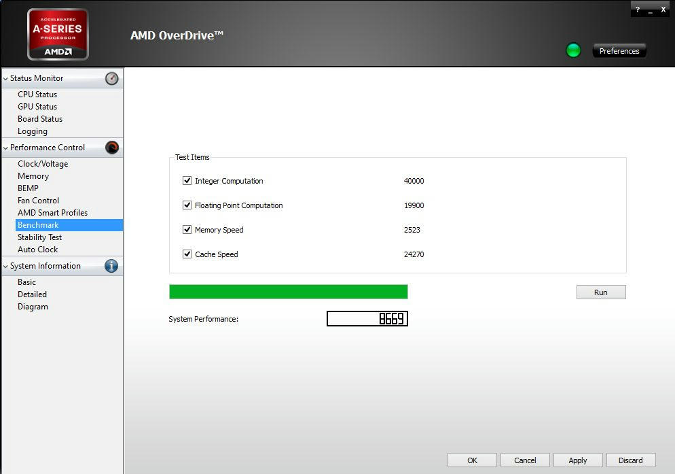The width and height of the screenshot is (675, 474).
Task: Click the System Performance label
Action: (x=203, y=319)
